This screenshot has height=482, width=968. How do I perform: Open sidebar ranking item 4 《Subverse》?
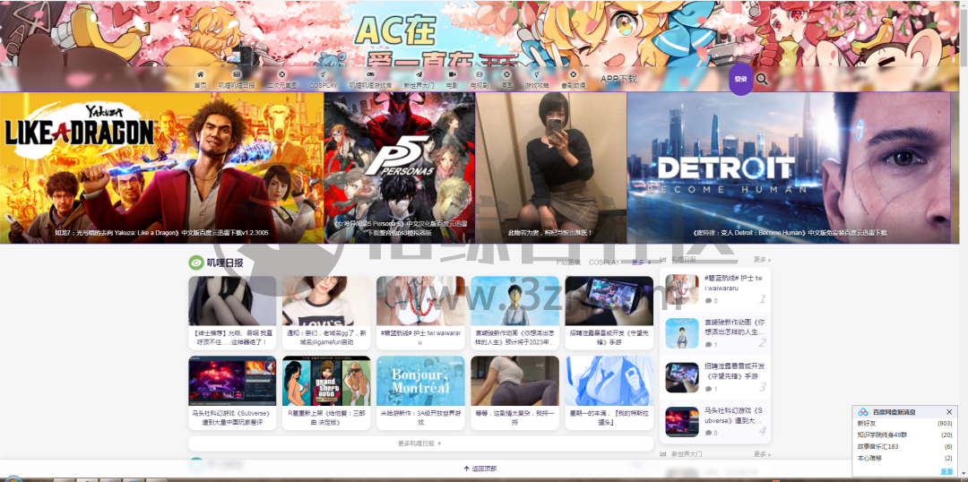tap(715, 421)
